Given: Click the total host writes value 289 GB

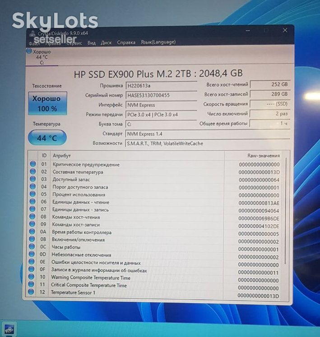Looking at the screenshot, I should tap(270, 94).
